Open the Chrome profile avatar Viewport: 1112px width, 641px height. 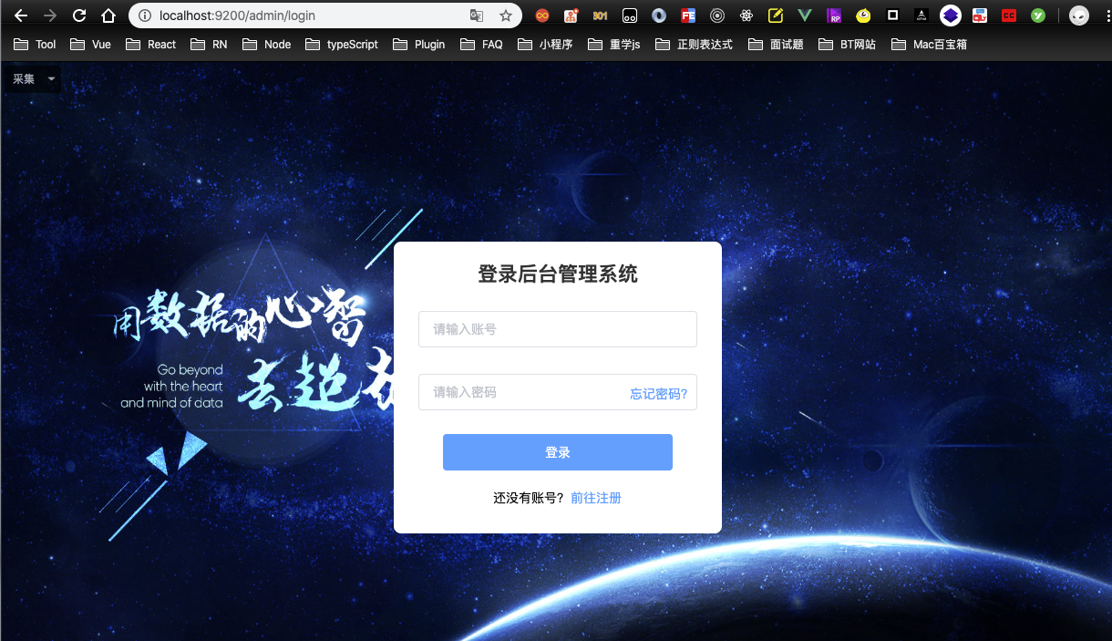point(1079,16)
